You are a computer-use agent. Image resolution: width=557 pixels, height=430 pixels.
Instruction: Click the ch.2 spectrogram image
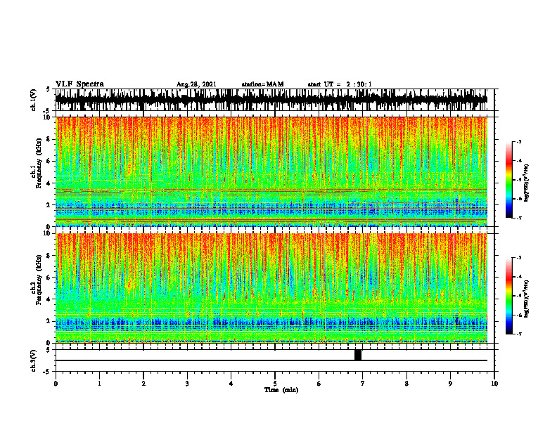tap(271, 288)
